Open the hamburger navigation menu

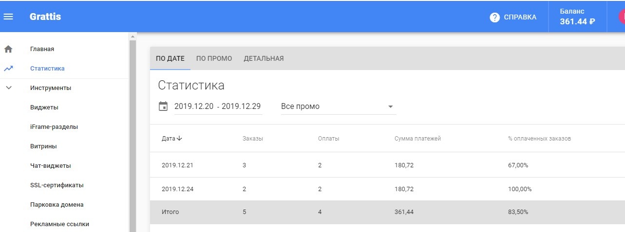tap(8, 17)
